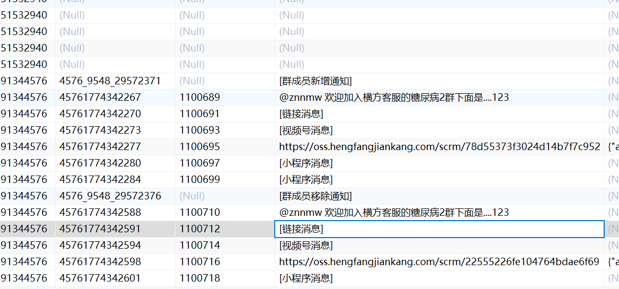
Task: Select the cell with ID 1100691
Action: tap(199, 114)
